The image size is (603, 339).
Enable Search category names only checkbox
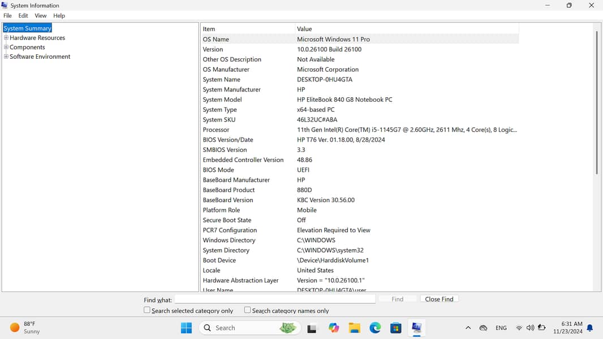click(247, 310)
